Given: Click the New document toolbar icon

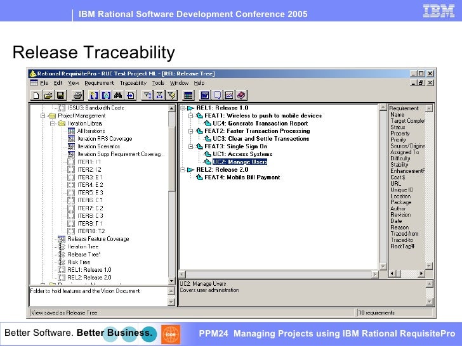Looking at the screenshot, I should point(36,95).
